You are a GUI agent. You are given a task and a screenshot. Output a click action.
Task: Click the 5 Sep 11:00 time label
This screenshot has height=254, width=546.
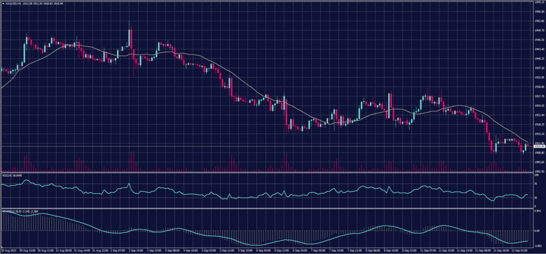(x=227, y=250)
